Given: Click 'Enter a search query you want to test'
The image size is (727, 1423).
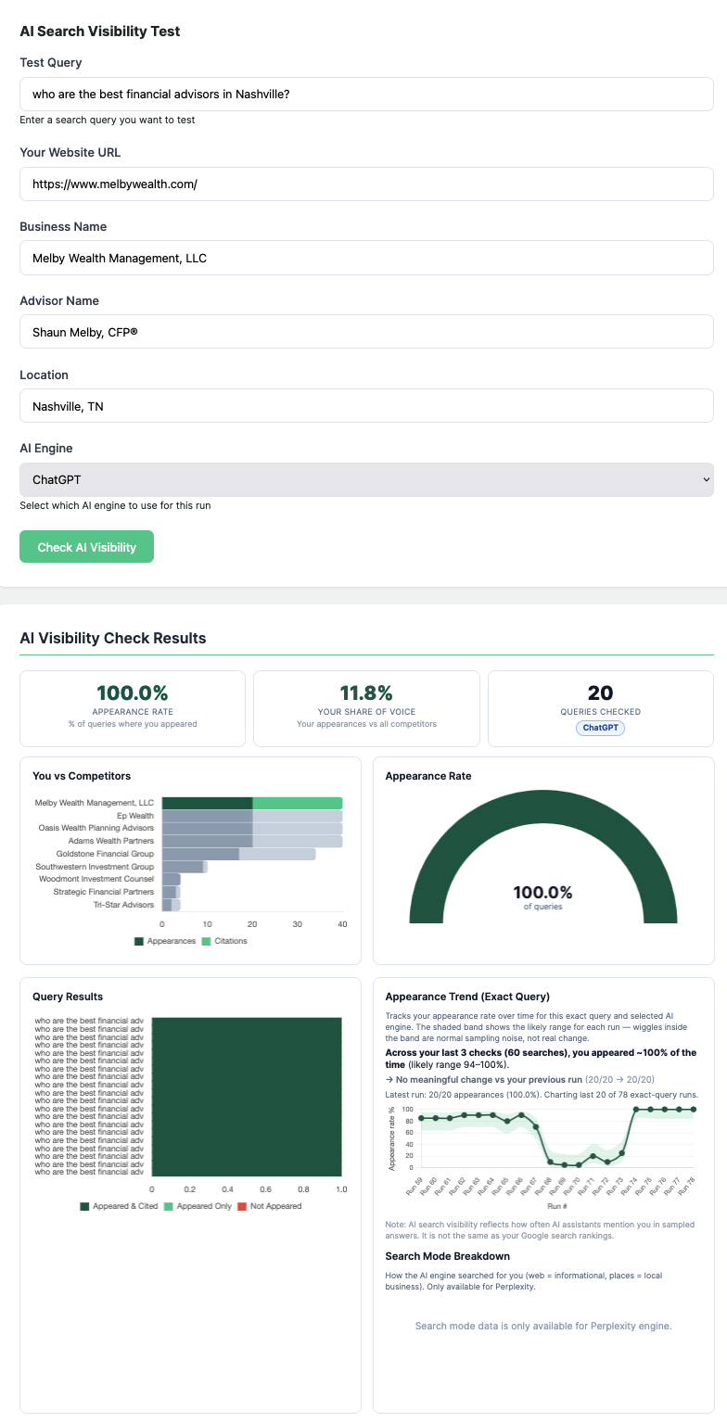Looking at the screenshot, I should [108, 120].
